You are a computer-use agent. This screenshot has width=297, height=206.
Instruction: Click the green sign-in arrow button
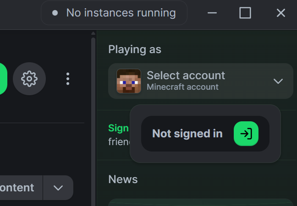point(246,134)
